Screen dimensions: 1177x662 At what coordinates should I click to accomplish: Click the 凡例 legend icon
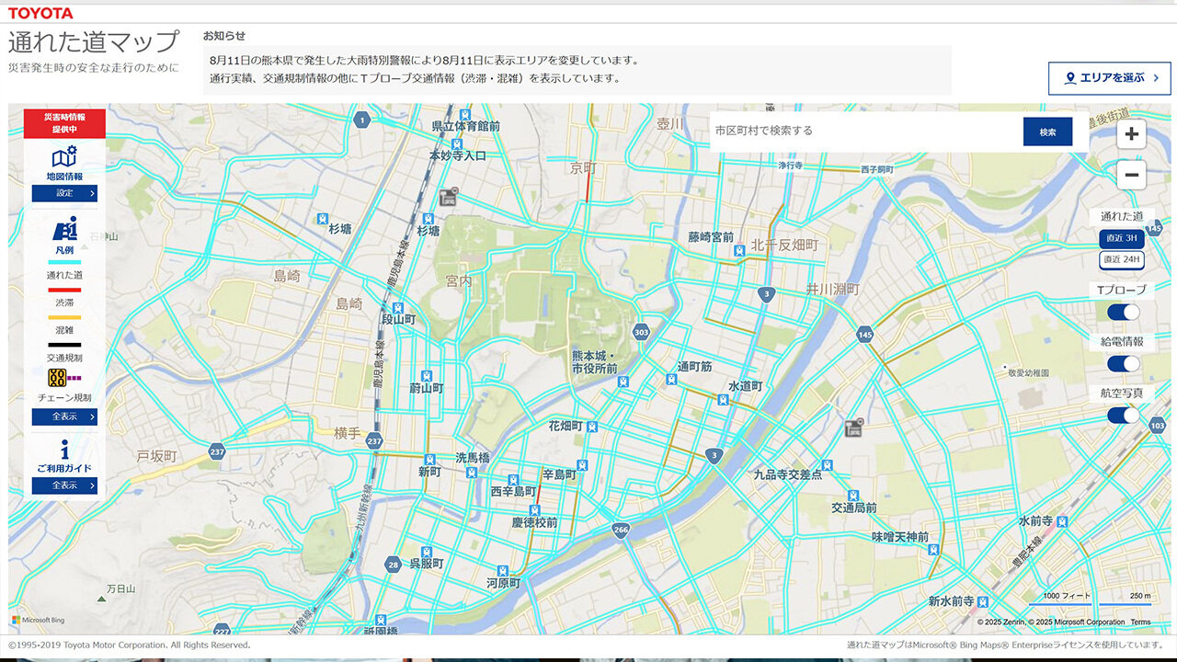[64, 230]
